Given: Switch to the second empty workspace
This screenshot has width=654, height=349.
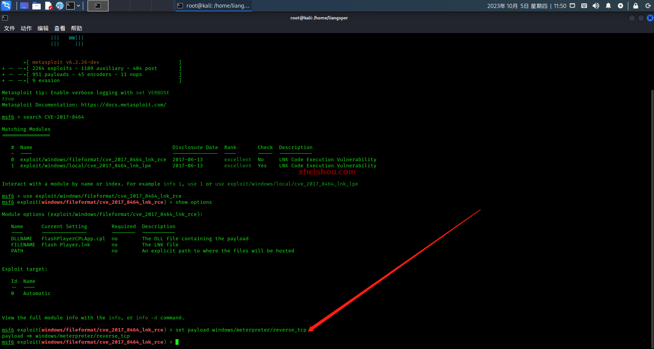Looking at the screenshot, I should (x=119, y=6).
